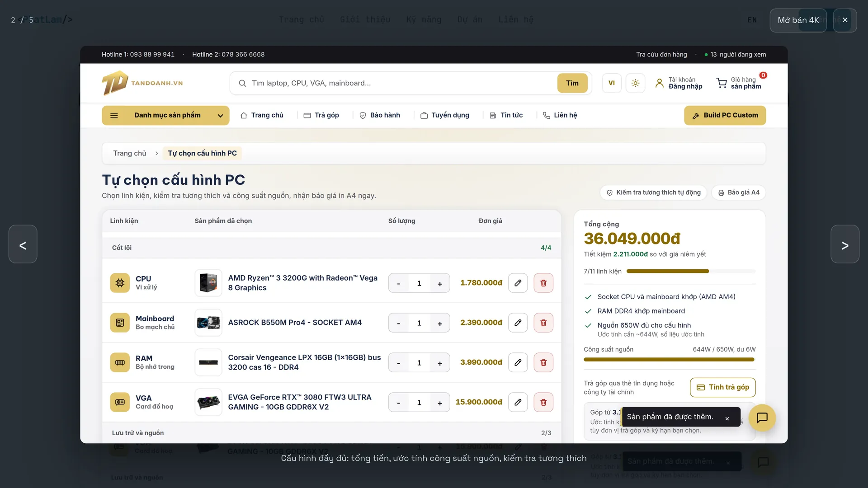Increase the CPU quantity with plus
The width and height of the screenshot is (868, 488).
pos(439,284)
